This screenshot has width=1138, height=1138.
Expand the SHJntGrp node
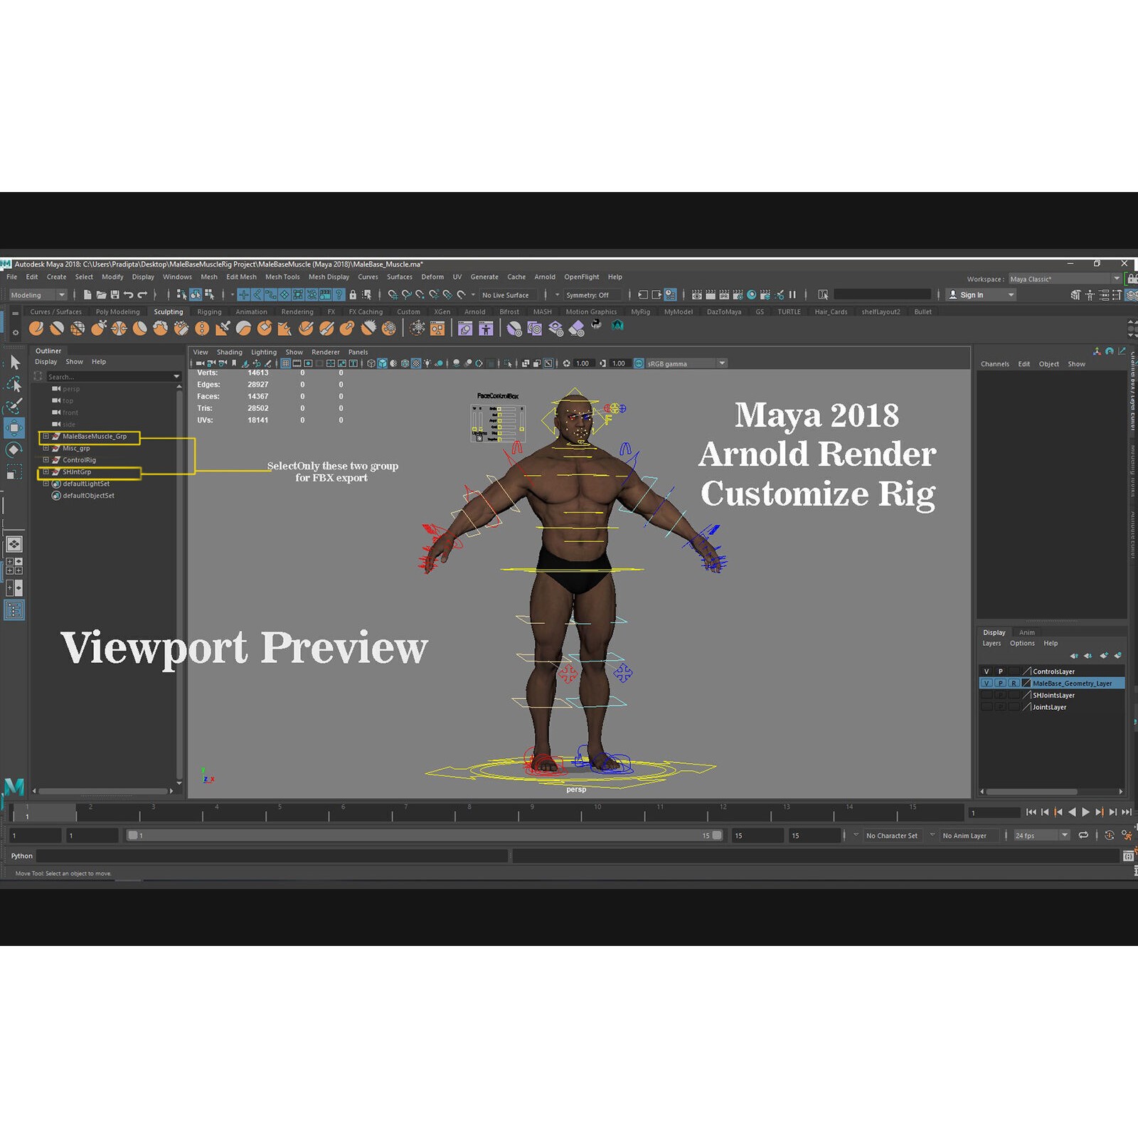coord(46,472)
